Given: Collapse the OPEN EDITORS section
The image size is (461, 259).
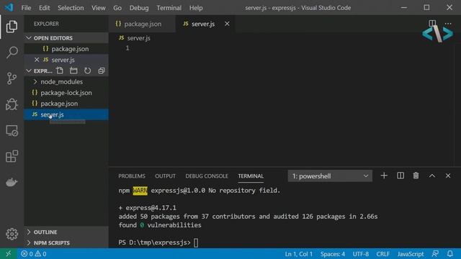Looking at the screenshot, I should point(66,38).
